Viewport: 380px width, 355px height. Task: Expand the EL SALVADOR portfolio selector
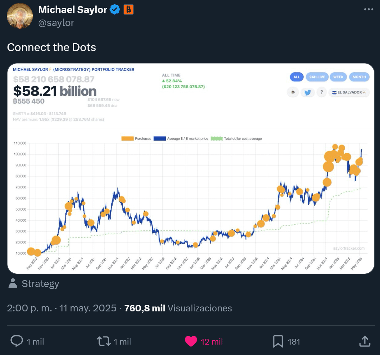coord(349,92)
